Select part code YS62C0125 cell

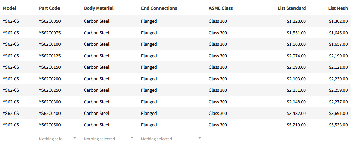(x=50, y=56)
